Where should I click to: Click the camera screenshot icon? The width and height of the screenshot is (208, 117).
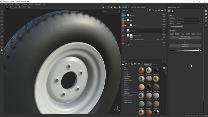point(119,7)
